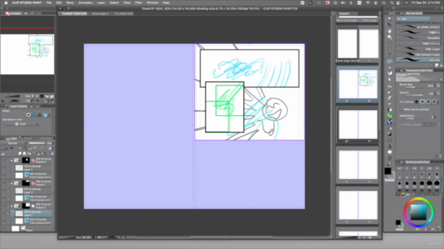This screenshot has width=444, height=249.
Task: Click Opacity value stepper arrows
Action: tap(435, 94)
